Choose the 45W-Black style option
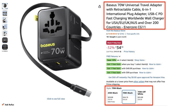 tap(114, 97)
